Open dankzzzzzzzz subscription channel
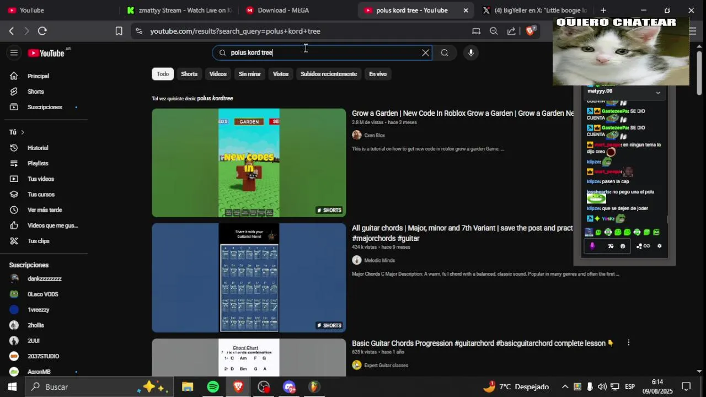 pyautogui.click(x=44, y=279)
